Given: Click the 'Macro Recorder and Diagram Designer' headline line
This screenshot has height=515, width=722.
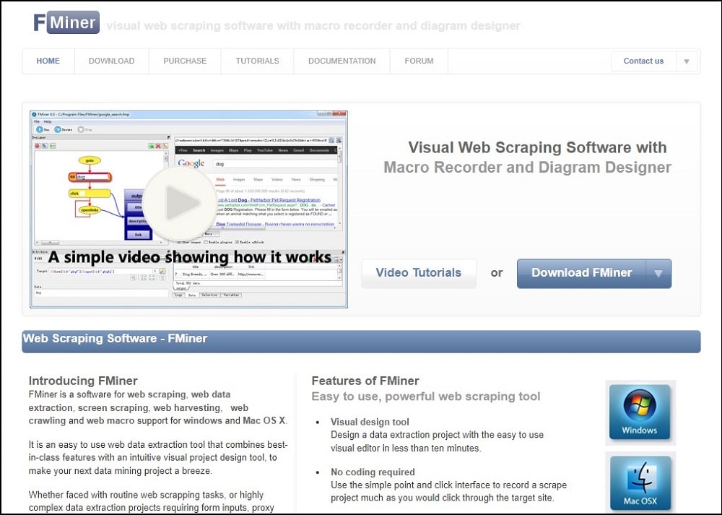Looking at the screenshot, I should pos(527,168).
